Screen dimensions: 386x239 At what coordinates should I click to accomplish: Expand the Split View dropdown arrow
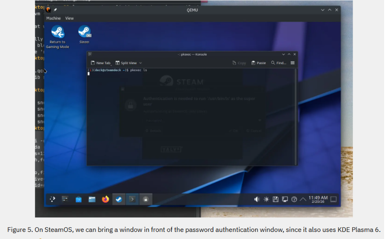point(141,63)
